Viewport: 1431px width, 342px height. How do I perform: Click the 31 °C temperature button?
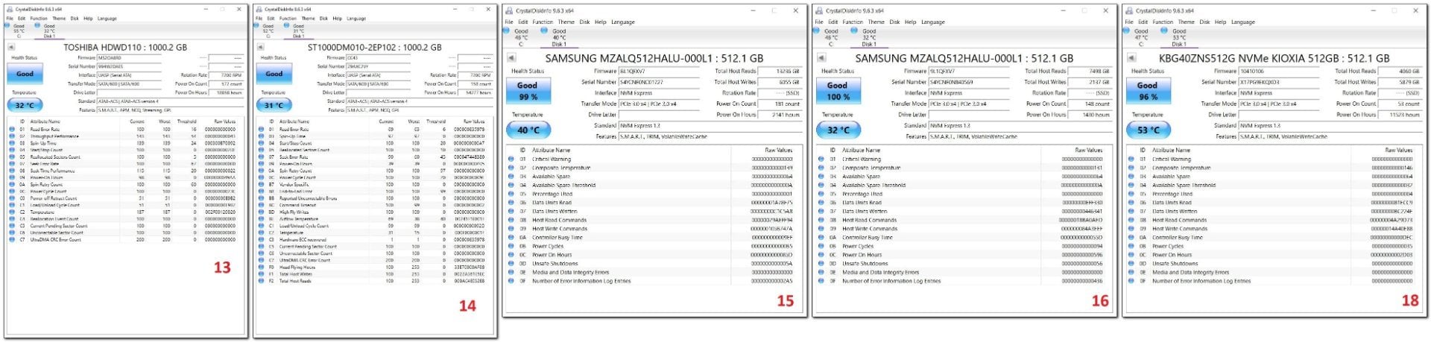coord(274,105)
